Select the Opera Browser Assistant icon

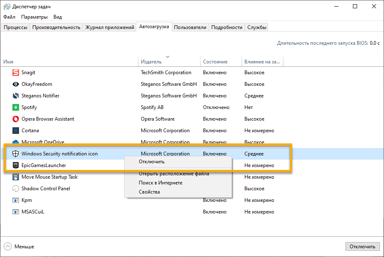(16, 119)
